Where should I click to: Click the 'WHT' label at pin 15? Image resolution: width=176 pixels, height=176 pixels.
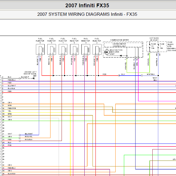tap(10, 117)
